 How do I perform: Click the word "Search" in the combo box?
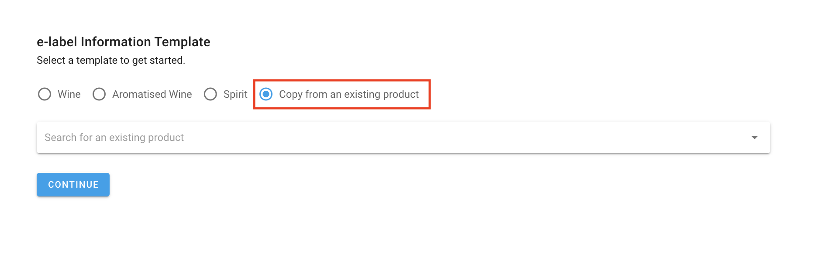(61, 137)
